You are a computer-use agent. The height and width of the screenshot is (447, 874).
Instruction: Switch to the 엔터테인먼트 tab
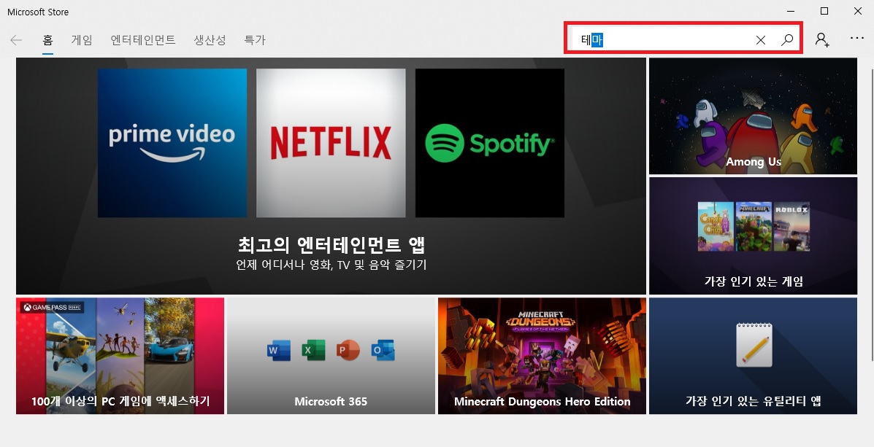point(143,40)
